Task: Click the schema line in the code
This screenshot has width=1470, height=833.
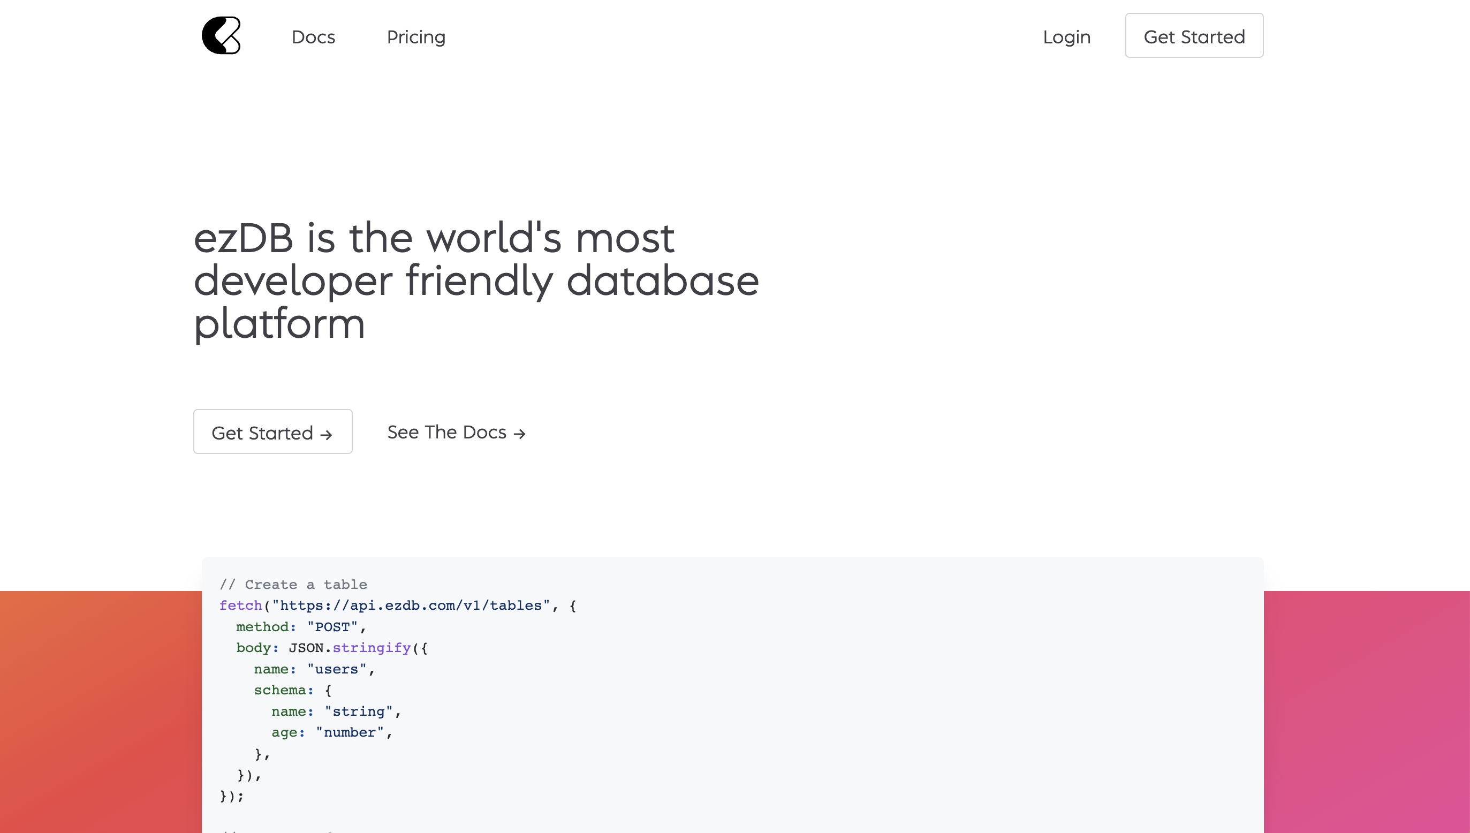Action: coord(292,690)
